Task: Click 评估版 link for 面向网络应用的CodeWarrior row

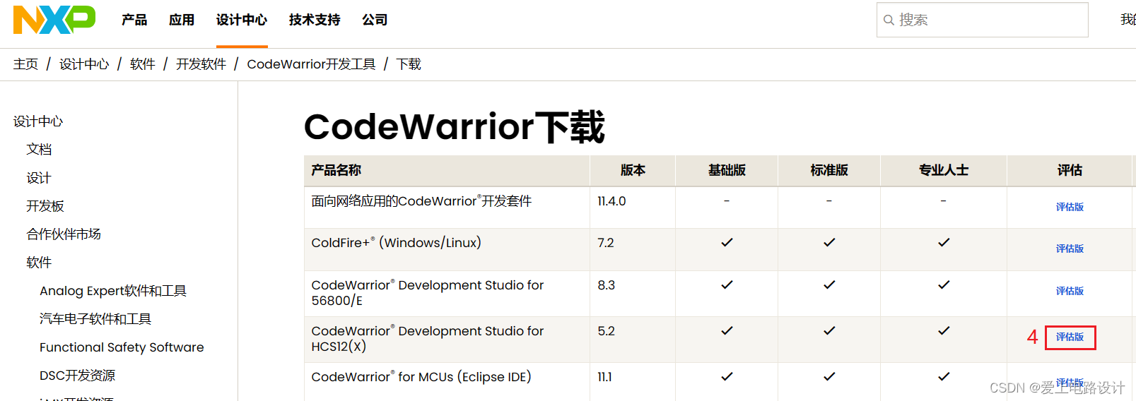Action: 1070,207
